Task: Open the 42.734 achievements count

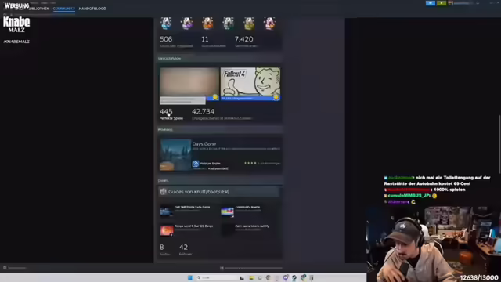Action: pyautogui.click(x=203, y=111)
